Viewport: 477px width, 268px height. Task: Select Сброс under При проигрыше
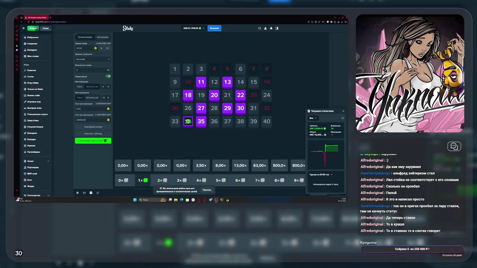click(x=80, y=98)
